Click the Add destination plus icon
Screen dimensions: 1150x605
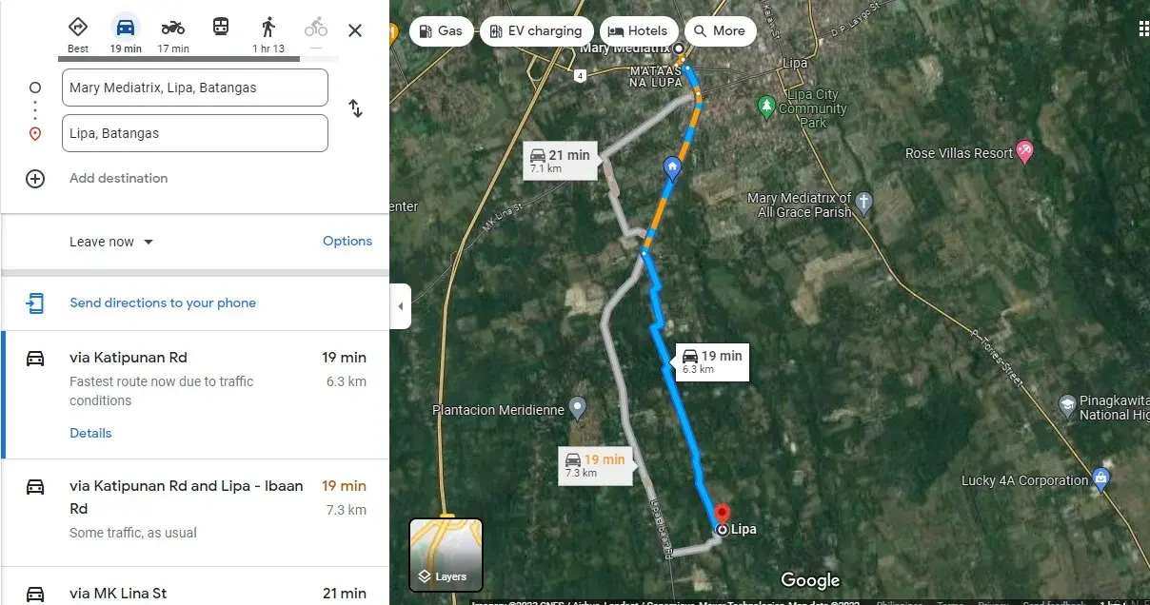click(35, 178)
